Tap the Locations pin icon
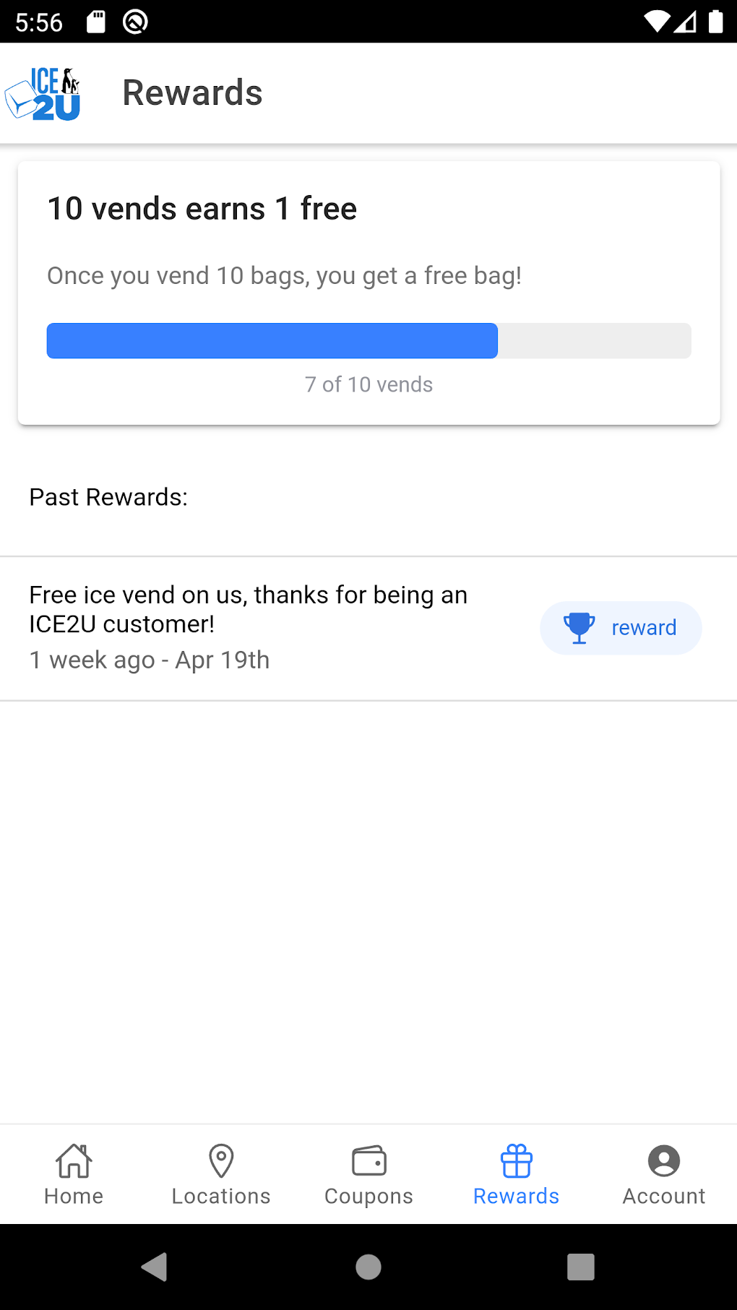Image resolution: width=737 pixels, height=1310 pixels. pos(221,1160)
